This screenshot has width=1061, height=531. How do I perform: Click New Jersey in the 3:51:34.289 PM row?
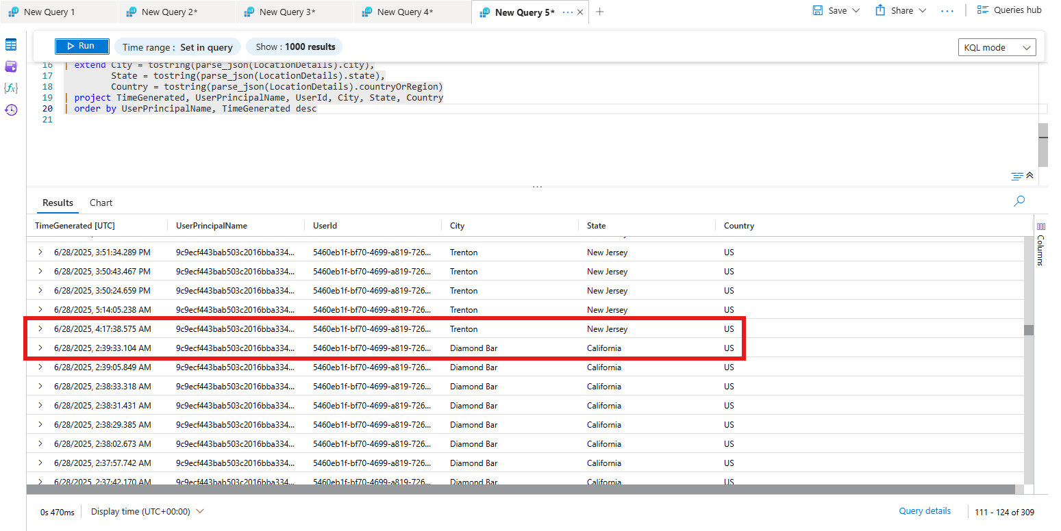point(607,252)
